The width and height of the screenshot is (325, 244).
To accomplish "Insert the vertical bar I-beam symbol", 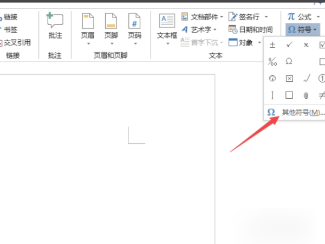I will pos(272,95).
